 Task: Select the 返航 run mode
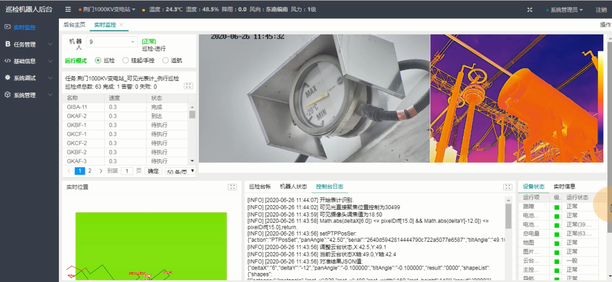tap(165, 60)
